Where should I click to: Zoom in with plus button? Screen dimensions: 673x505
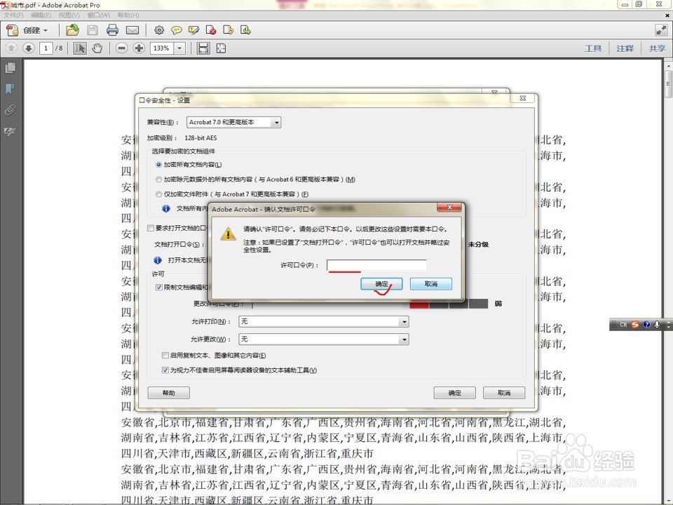[x=139, y=48]
